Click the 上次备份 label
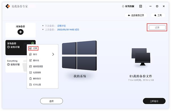The width and height of the screenshot is (171, 111). [x=50, y=29]
